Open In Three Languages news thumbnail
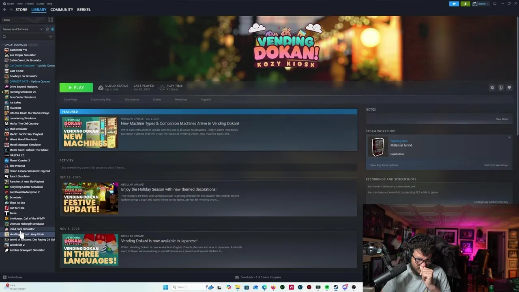Viewport: 519px width, 292px height. (x=90, y=250)
